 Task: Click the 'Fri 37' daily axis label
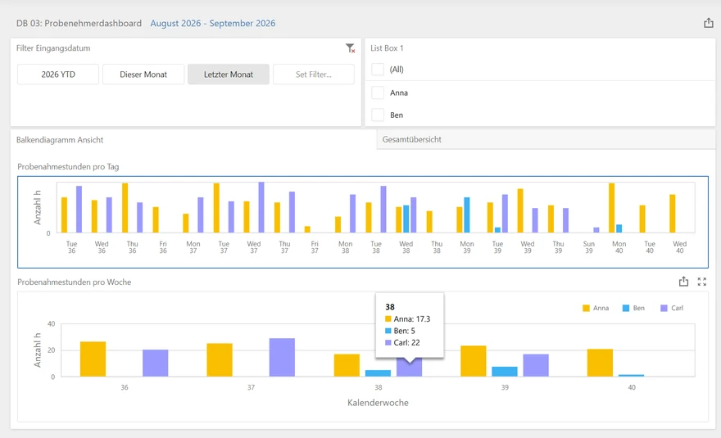[315, 247]
